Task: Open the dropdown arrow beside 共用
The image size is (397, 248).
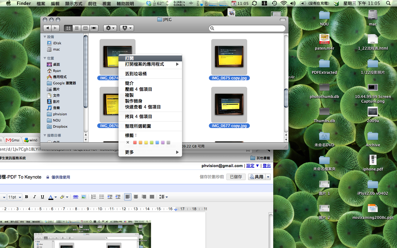Action: click(268, 177)
